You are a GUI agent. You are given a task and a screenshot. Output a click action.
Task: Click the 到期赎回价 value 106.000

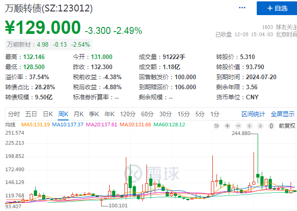[x=185, y=87]
